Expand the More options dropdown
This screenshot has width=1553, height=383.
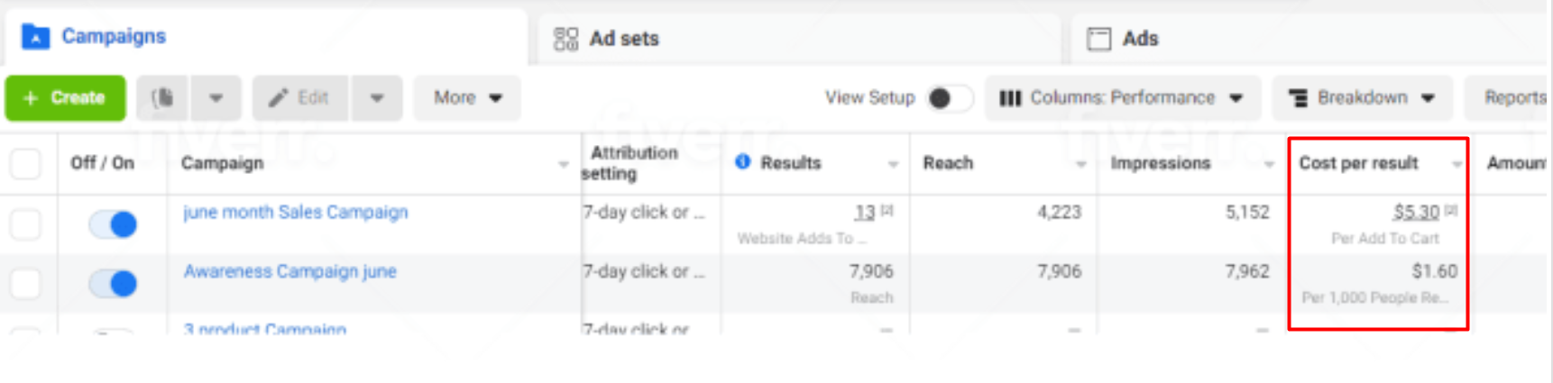click(x=466, y=97)
